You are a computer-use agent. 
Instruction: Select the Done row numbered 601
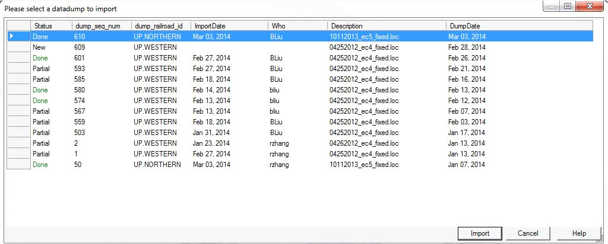click(x=80, y=58)
